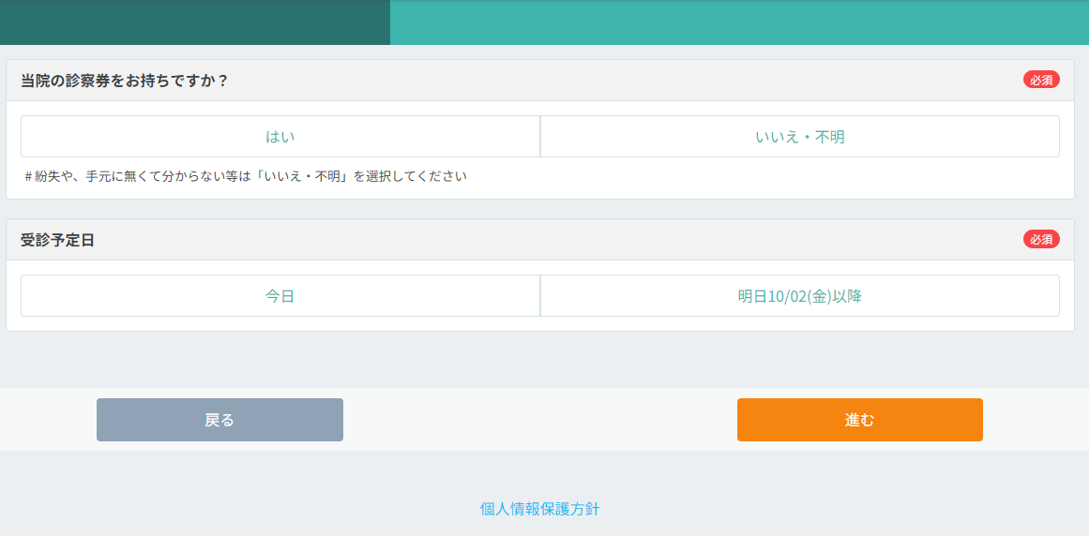
Task: Select 「はい」 for having a patient card
Action: [280, 137]
